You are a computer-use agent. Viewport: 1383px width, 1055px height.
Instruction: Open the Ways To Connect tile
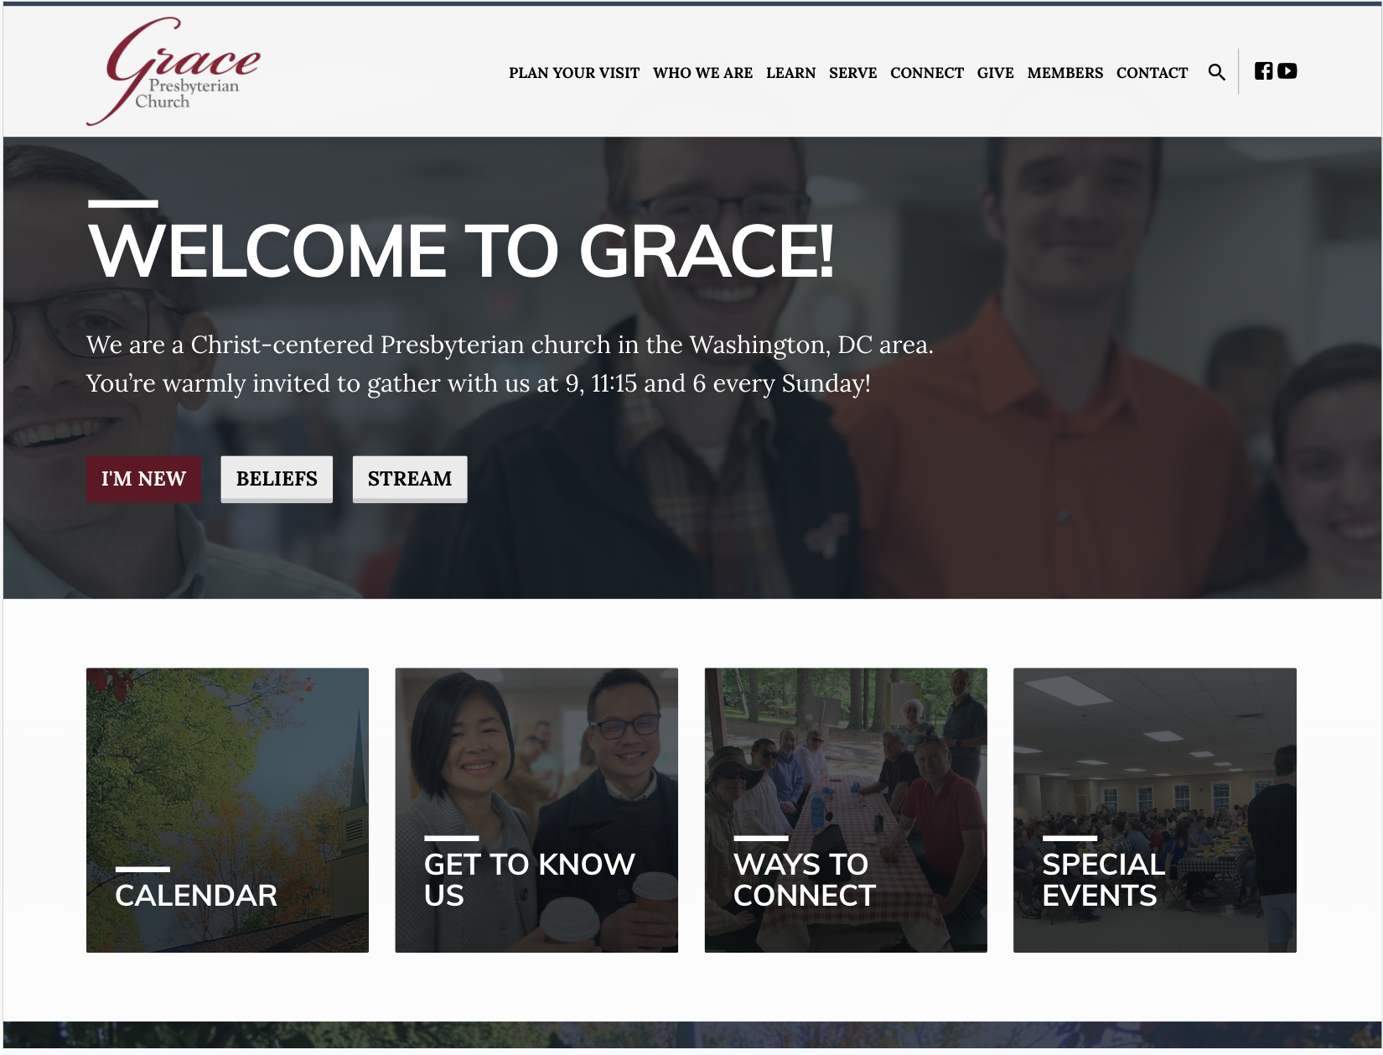tap(846, 810)
